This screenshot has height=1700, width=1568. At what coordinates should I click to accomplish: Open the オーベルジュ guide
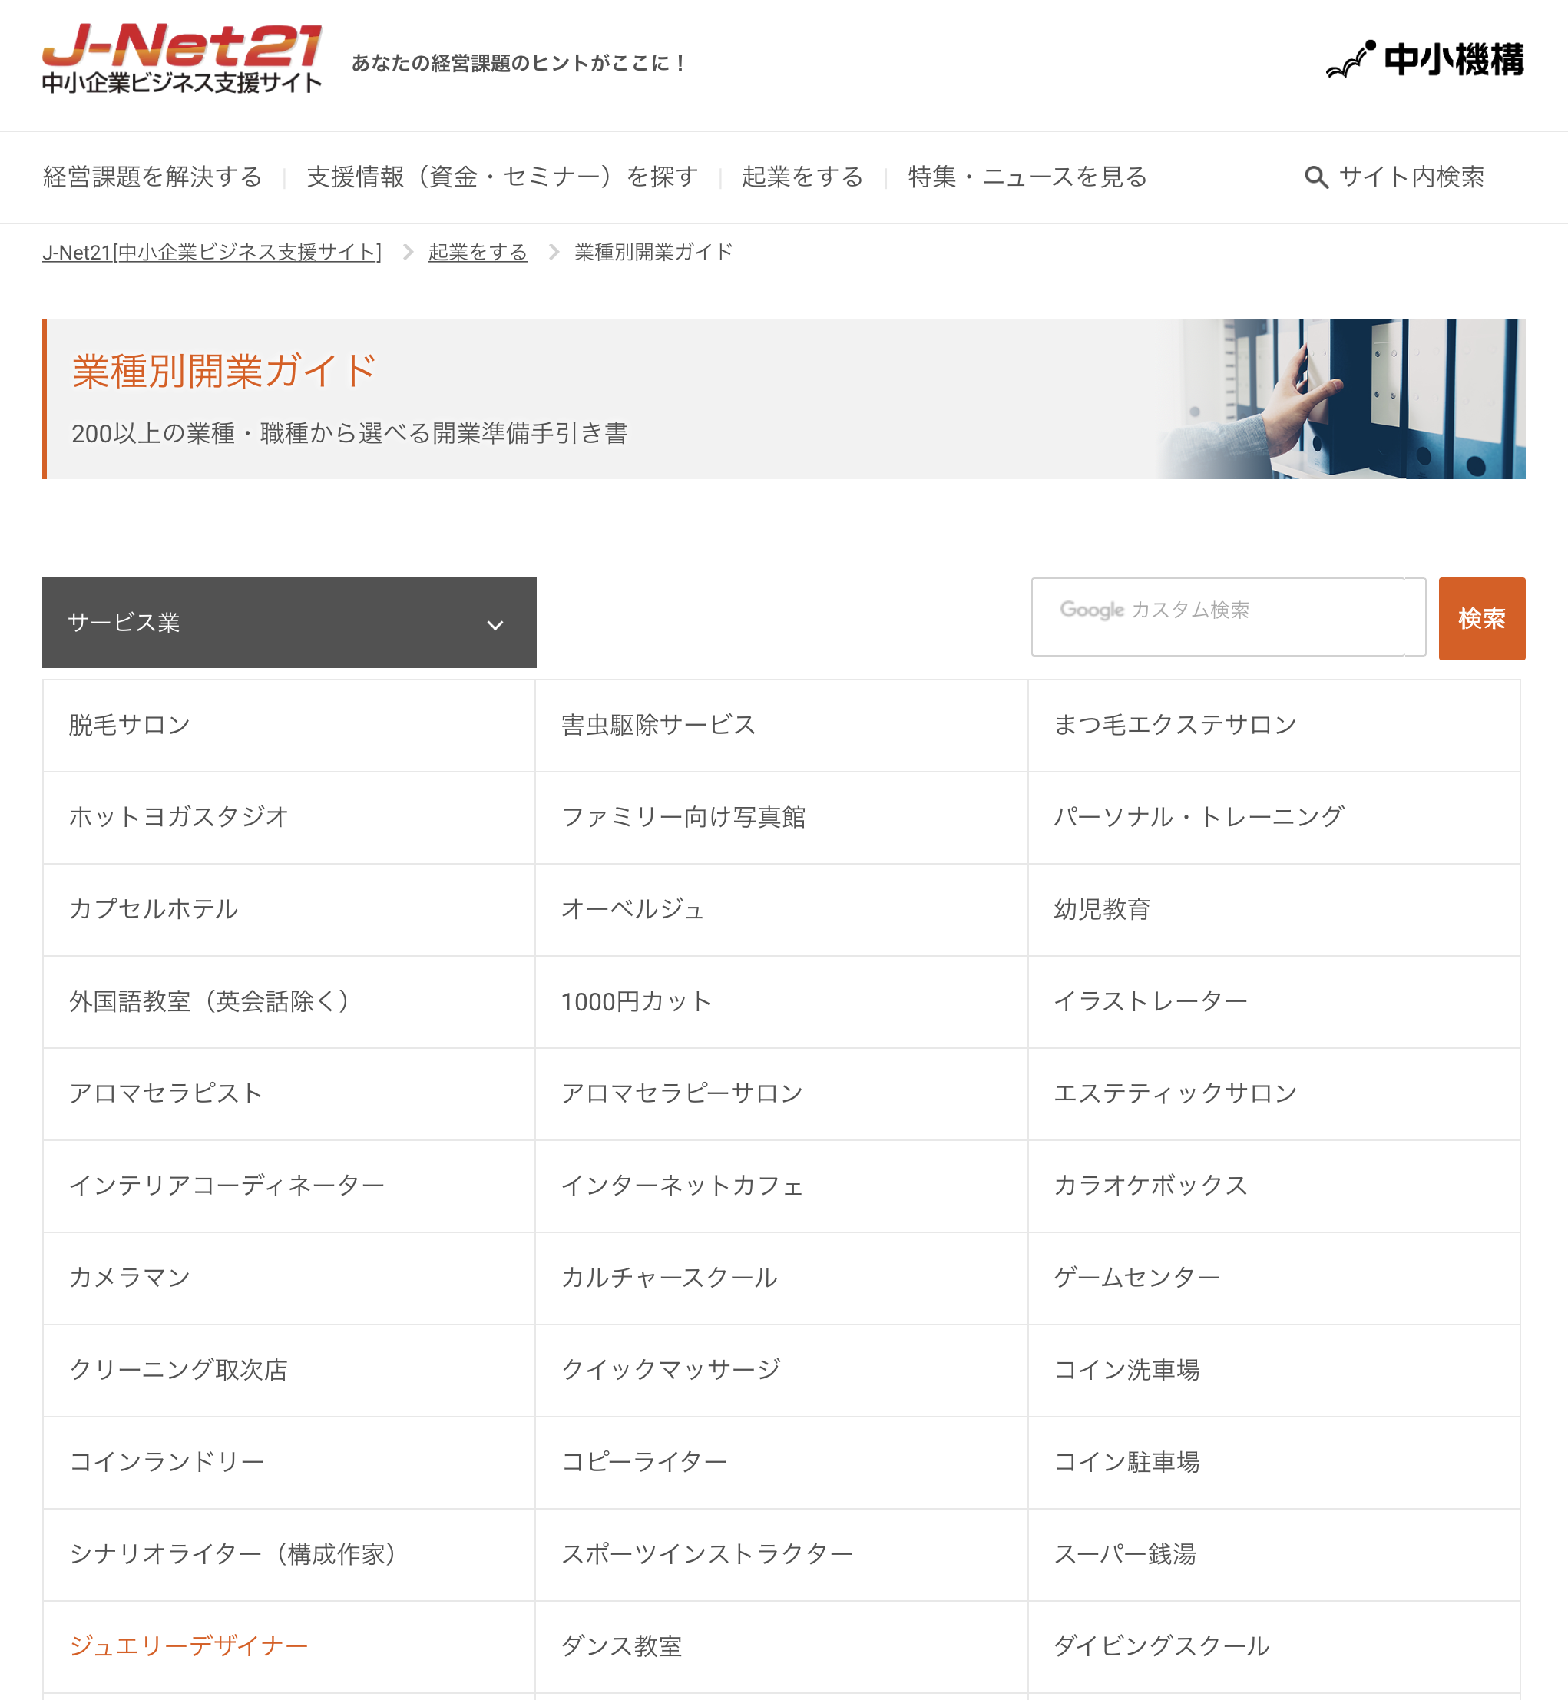coord(782,909)
